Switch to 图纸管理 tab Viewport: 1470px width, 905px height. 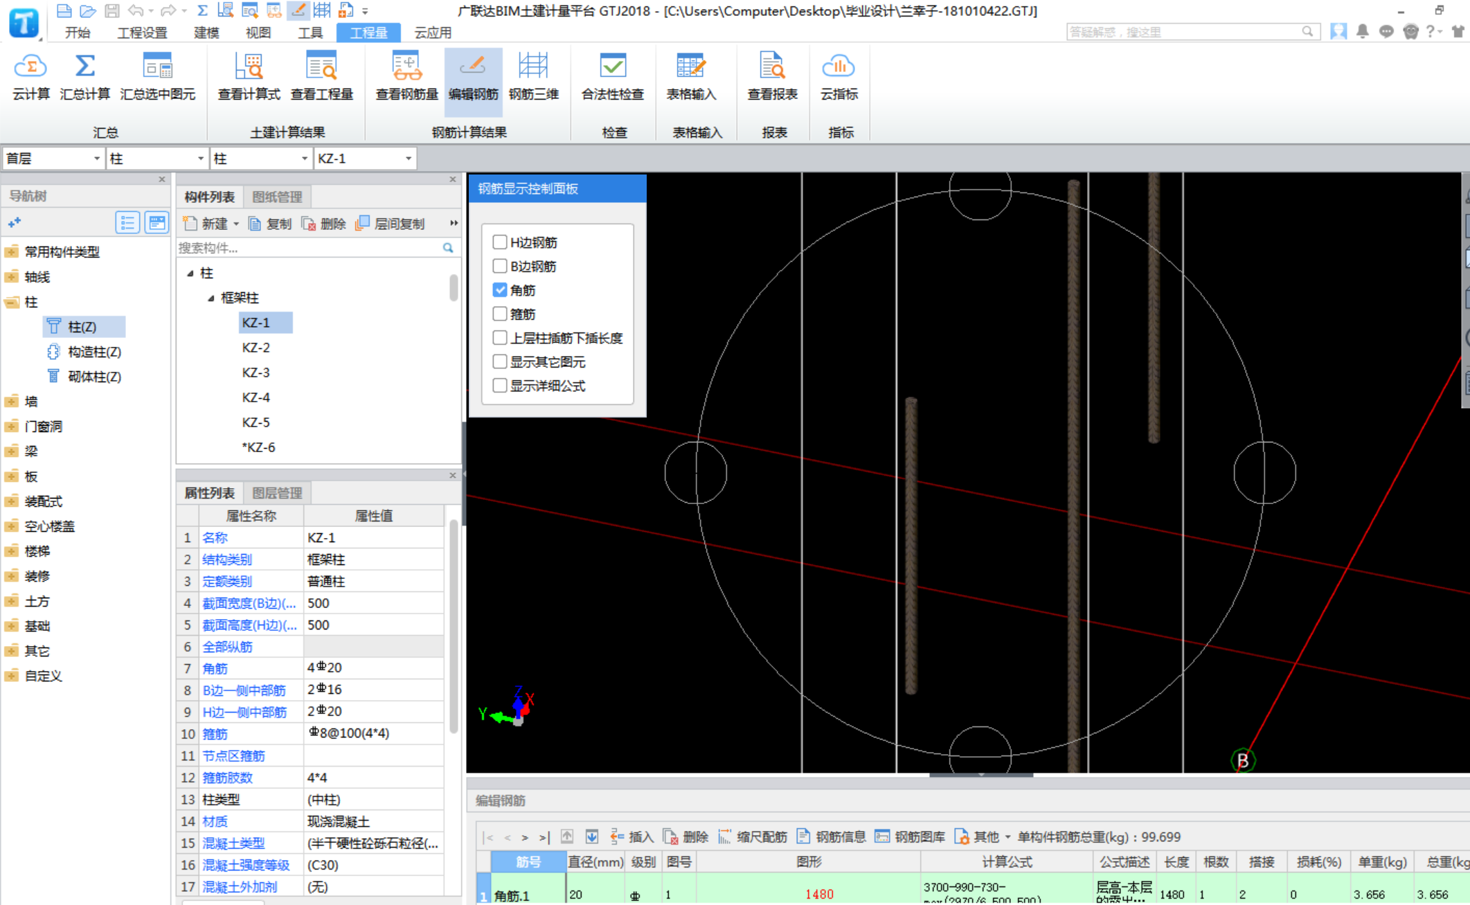click(x=277, y=197)
